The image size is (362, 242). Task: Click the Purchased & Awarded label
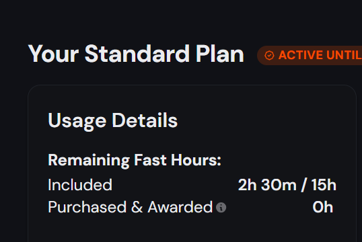click(131, 207)
